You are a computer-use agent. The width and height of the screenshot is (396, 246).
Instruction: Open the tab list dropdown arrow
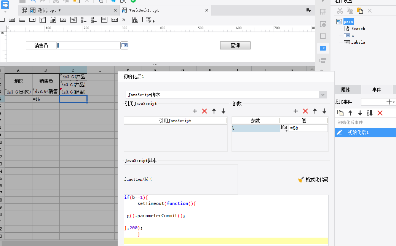pyautogui.click(x=309, y=10)
